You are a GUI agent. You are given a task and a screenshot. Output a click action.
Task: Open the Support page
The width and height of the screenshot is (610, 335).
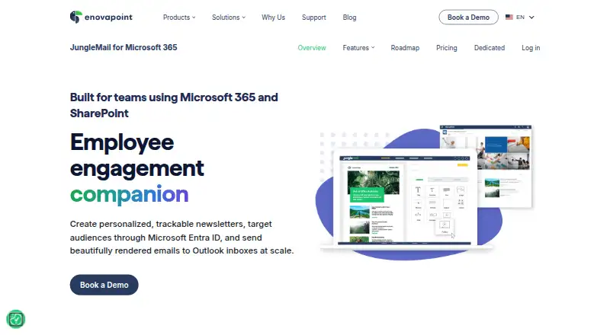point(314,18)
